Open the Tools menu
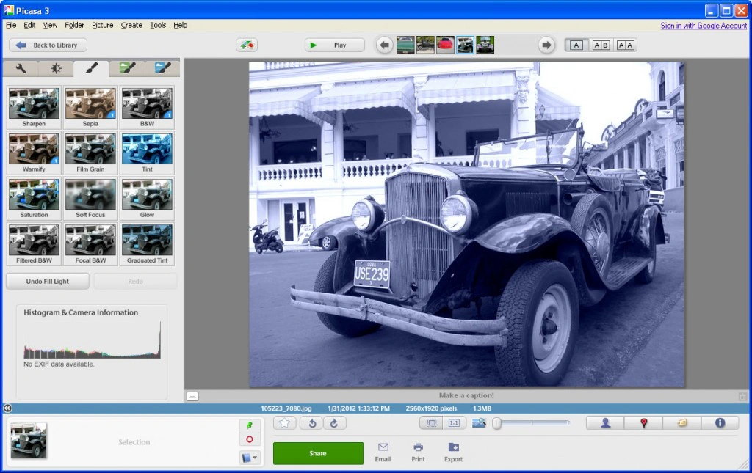The width and height of the screenshot is (752, 473). (x=158, y=25)
